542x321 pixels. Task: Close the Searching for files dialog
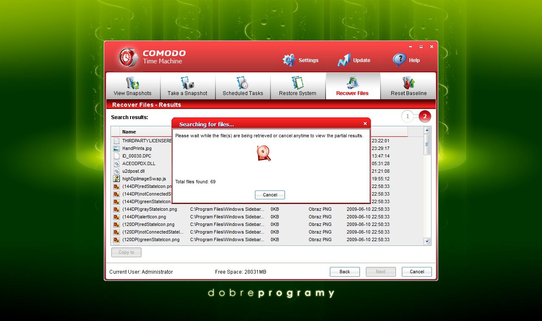pyautogui.click(x=365, y=124)
